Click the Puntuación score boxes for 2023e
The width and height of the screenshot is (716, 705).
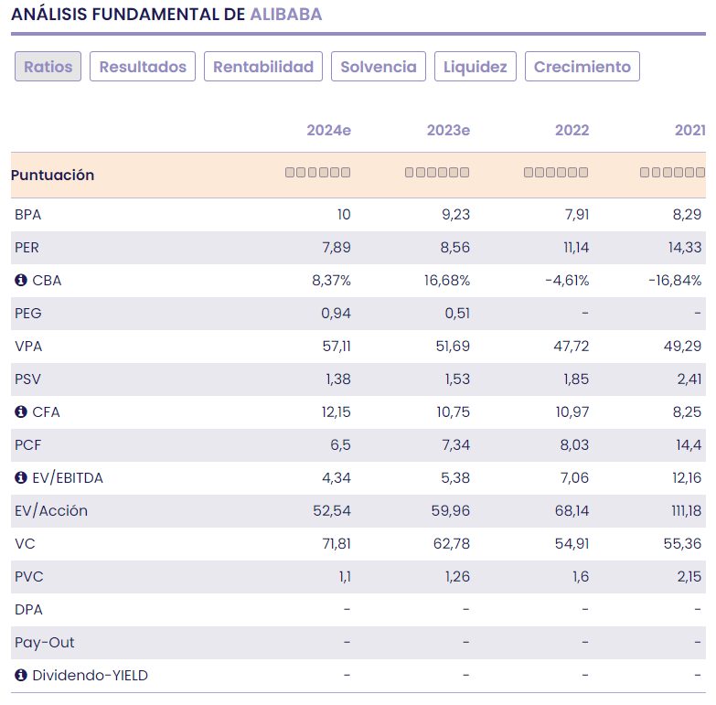(437, 173)
